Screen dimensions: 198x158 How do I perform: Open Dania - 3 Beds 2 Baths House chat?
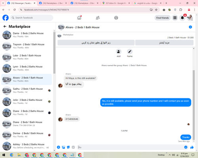(27, 35)
